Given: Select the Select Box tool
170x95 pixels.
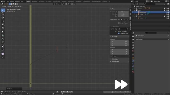Looking at the screenshot, I should [3, 10].
